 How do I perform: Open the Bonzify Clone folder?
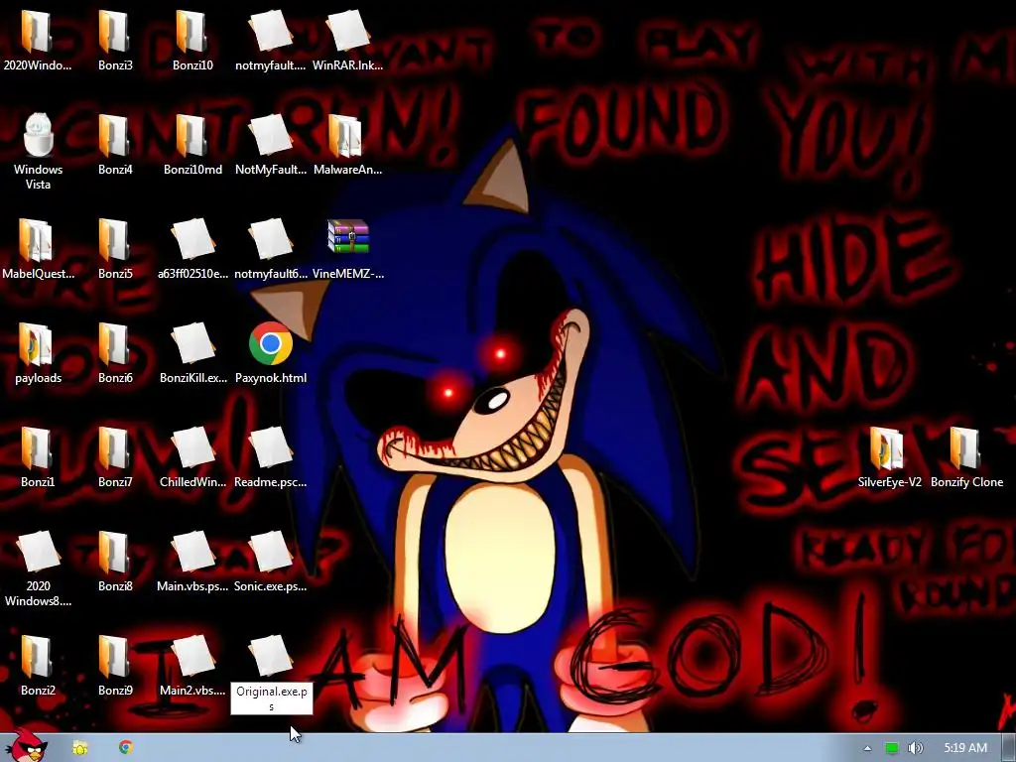(x=964, y=448)
